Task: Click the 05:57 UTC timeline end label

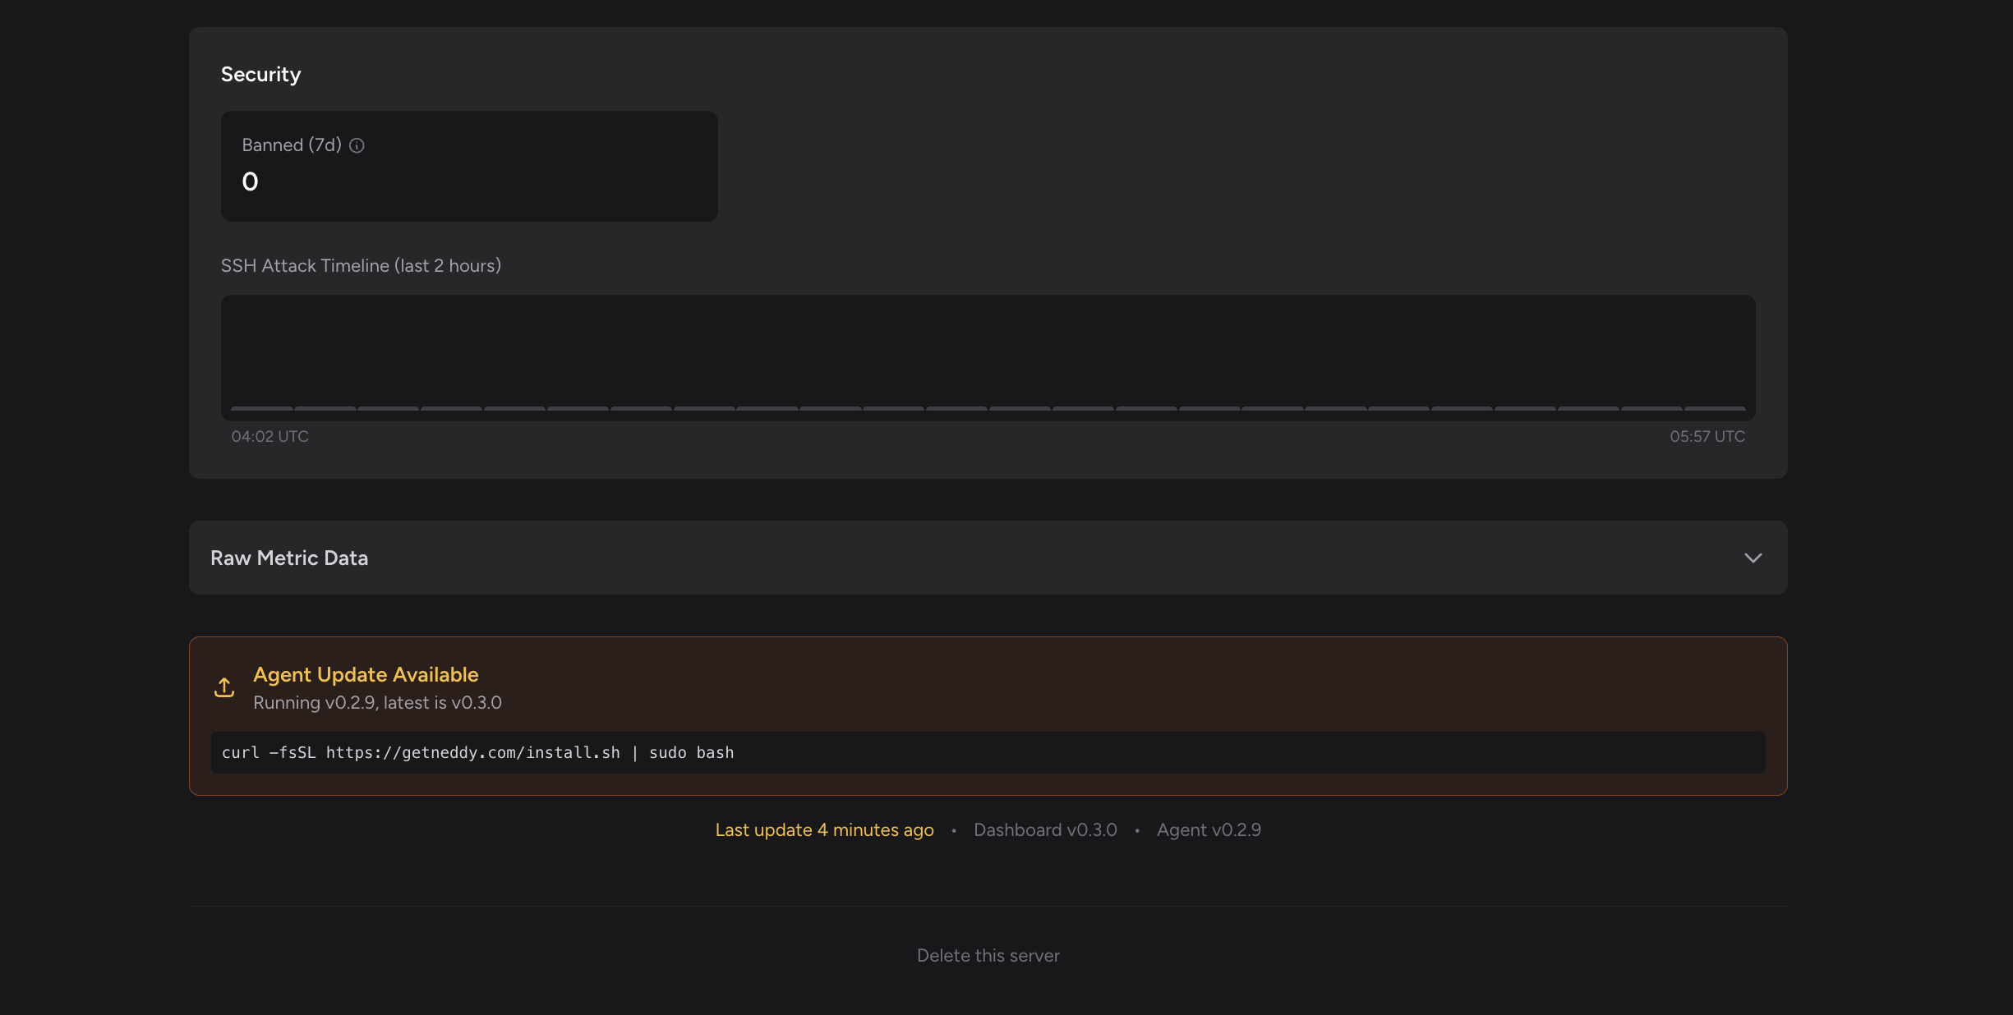Action: click(1707, 437)
